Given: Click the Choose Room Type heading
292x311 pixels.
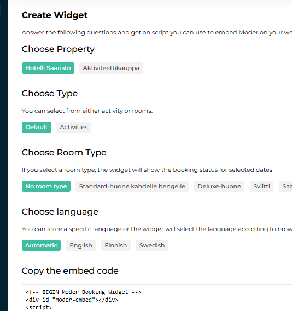Looking at the screenshot, I should 64,153.
